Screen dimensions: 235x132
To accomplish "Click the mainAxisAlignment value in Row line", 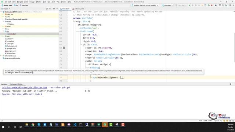I will pos(121,77).
